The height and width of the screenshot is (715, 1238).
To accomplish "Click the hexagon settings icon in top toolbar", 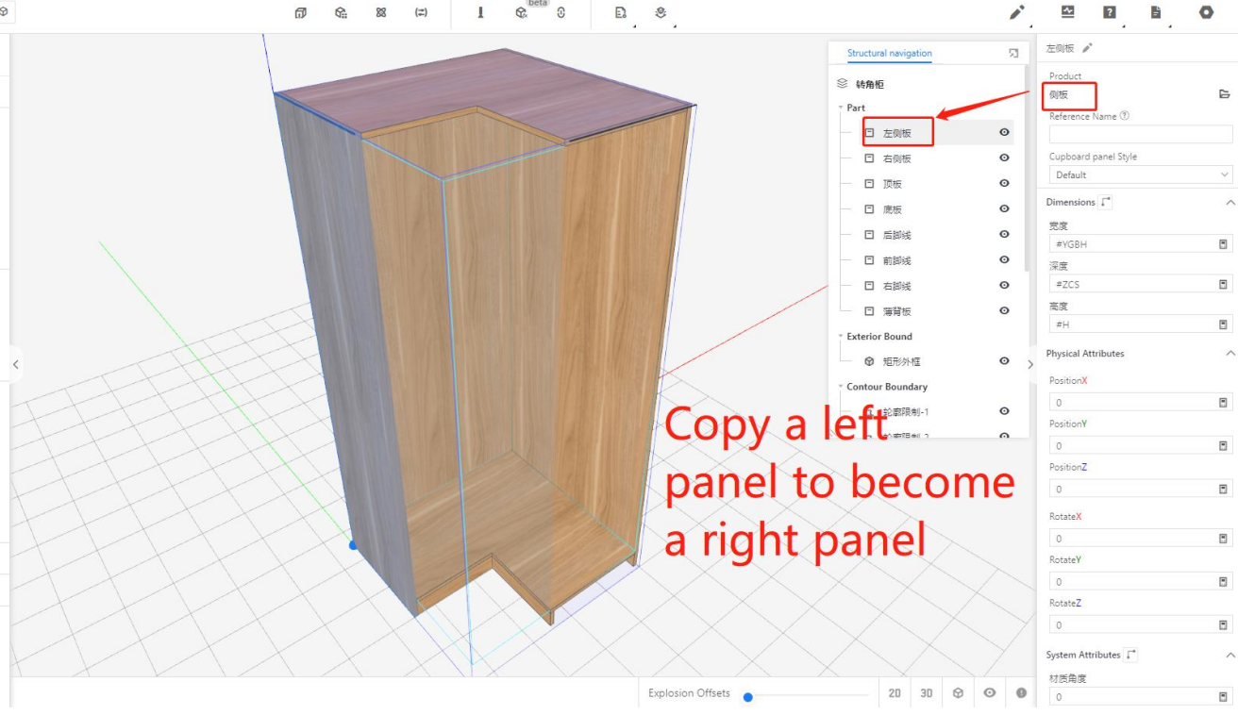I will pos(1206,12).
